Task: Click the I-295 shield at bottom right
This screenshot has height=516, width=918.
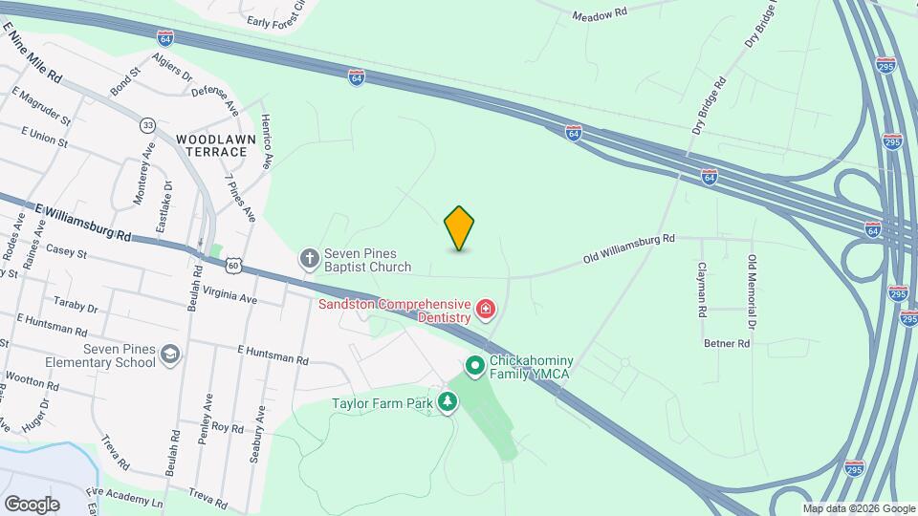Action: click(x=854, y=468)
